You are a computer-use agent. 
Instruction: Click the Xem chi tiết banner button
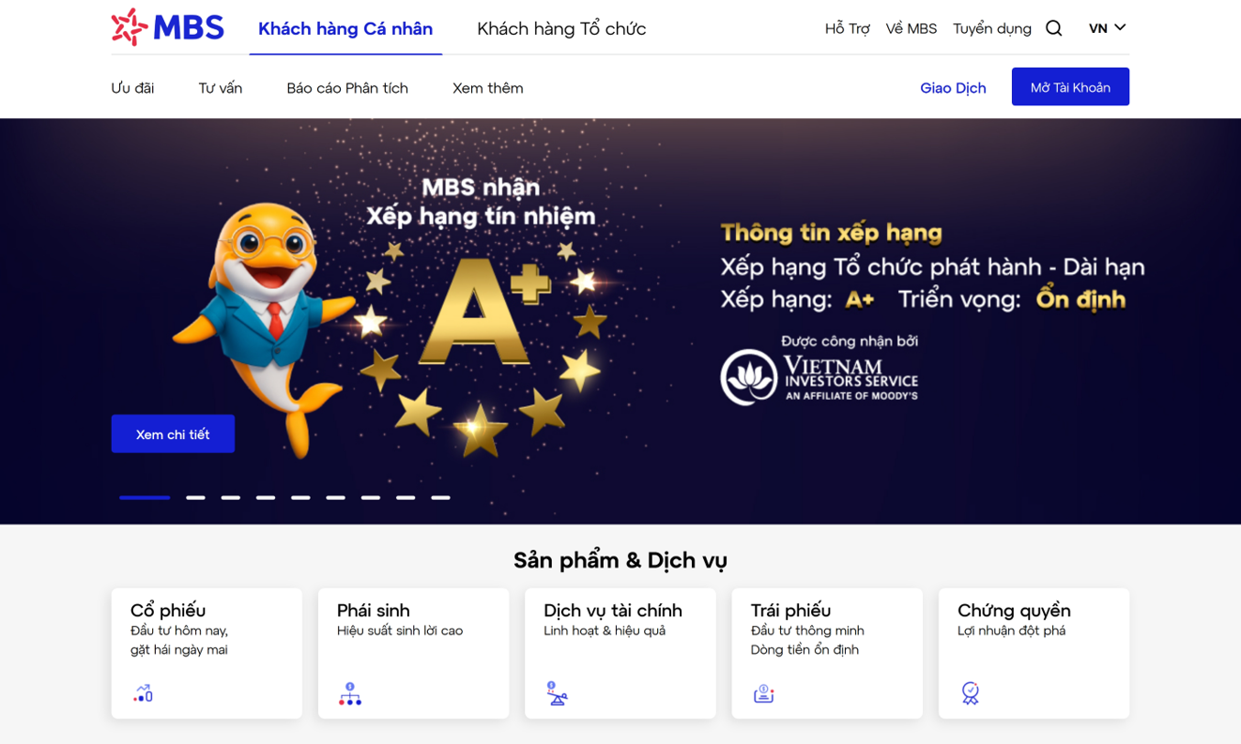[x=173, y=434]
